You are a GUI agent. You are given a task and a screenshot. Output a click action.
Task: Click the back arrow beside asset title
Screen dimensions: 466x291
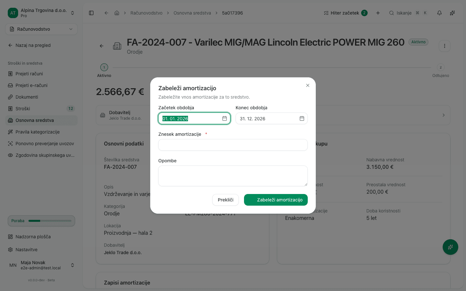[102, 46]
